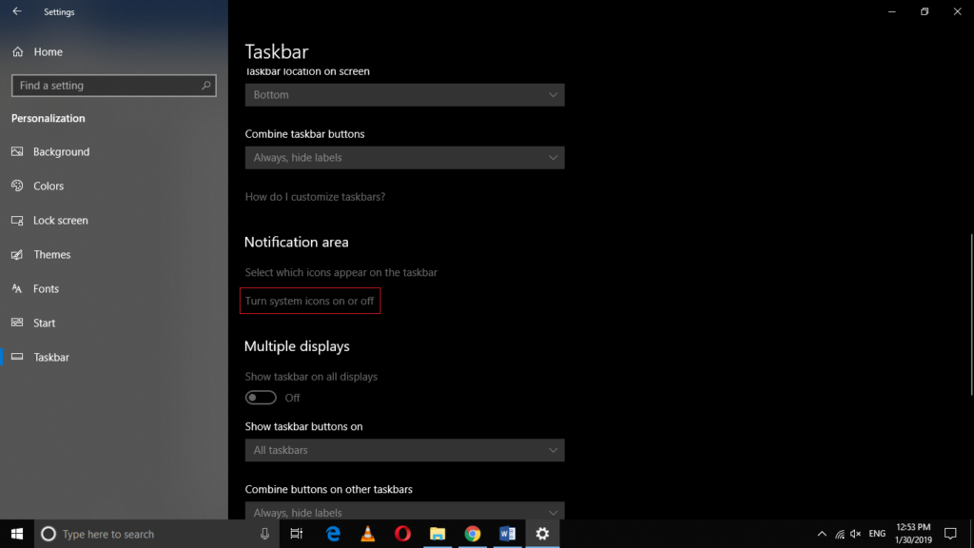Click the search magnifier icon in Find a setting
The image size is (974, 548).
(x=205, y=85)
